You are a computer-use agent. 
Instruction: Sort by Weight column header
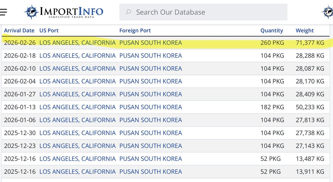(305, 31)
